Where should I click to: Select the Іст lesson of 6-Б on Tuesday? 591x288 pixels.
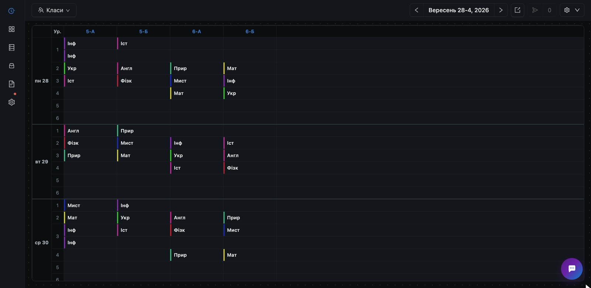click(x=250, y=143)
